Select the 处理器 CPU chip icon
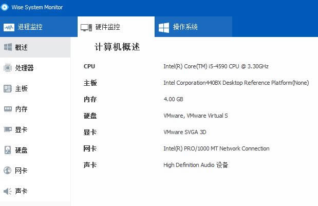318x206 pixels. point(8,68)
